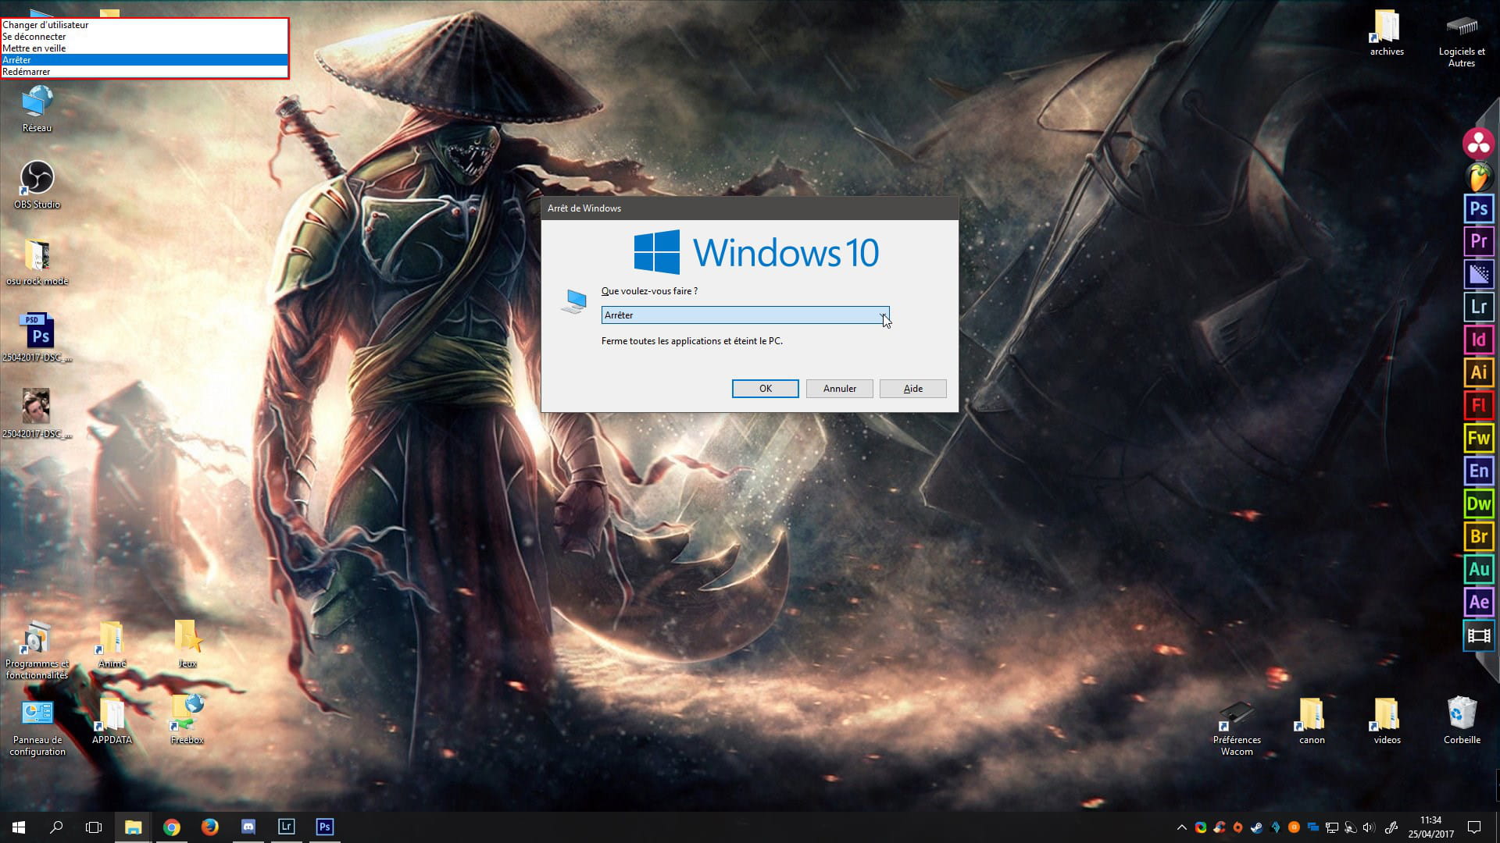1500x843 pixels.
Task: Open the clock showing 11:34
Action: click(x=1430, y=827)
